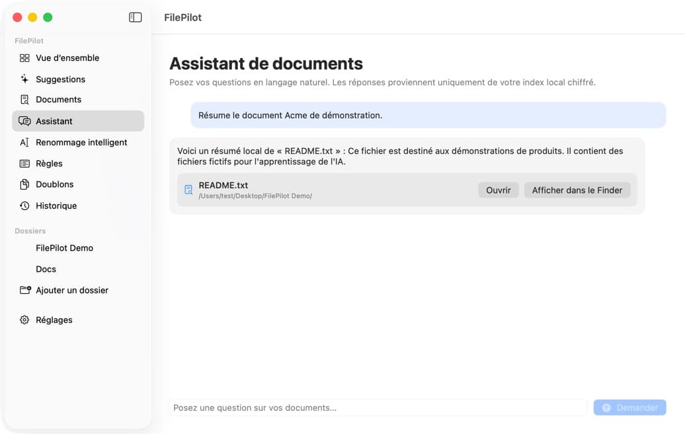Click the Réglages gear icon
The height and width of the screenshot is (434, 685).
(24, 320)
